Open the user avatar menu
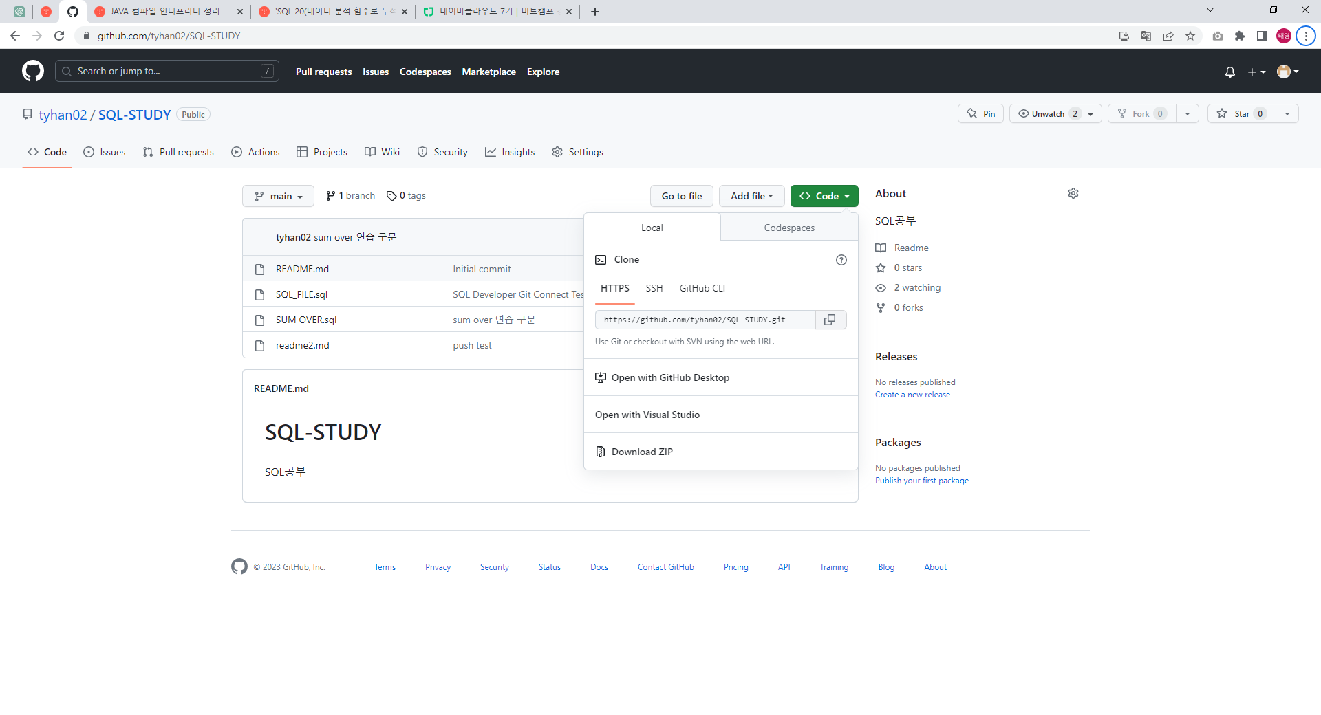1321x715 pixels. point(1287,71)
